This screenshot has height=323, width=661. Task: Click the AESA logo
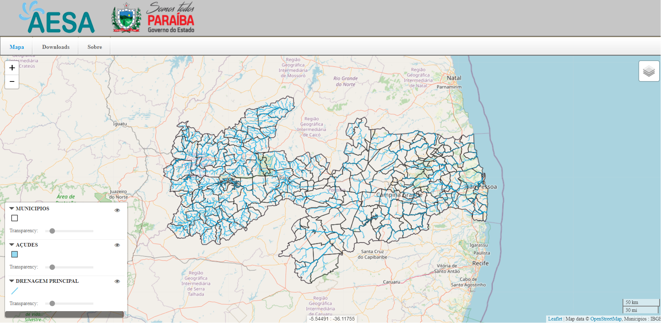pos(57,18)
